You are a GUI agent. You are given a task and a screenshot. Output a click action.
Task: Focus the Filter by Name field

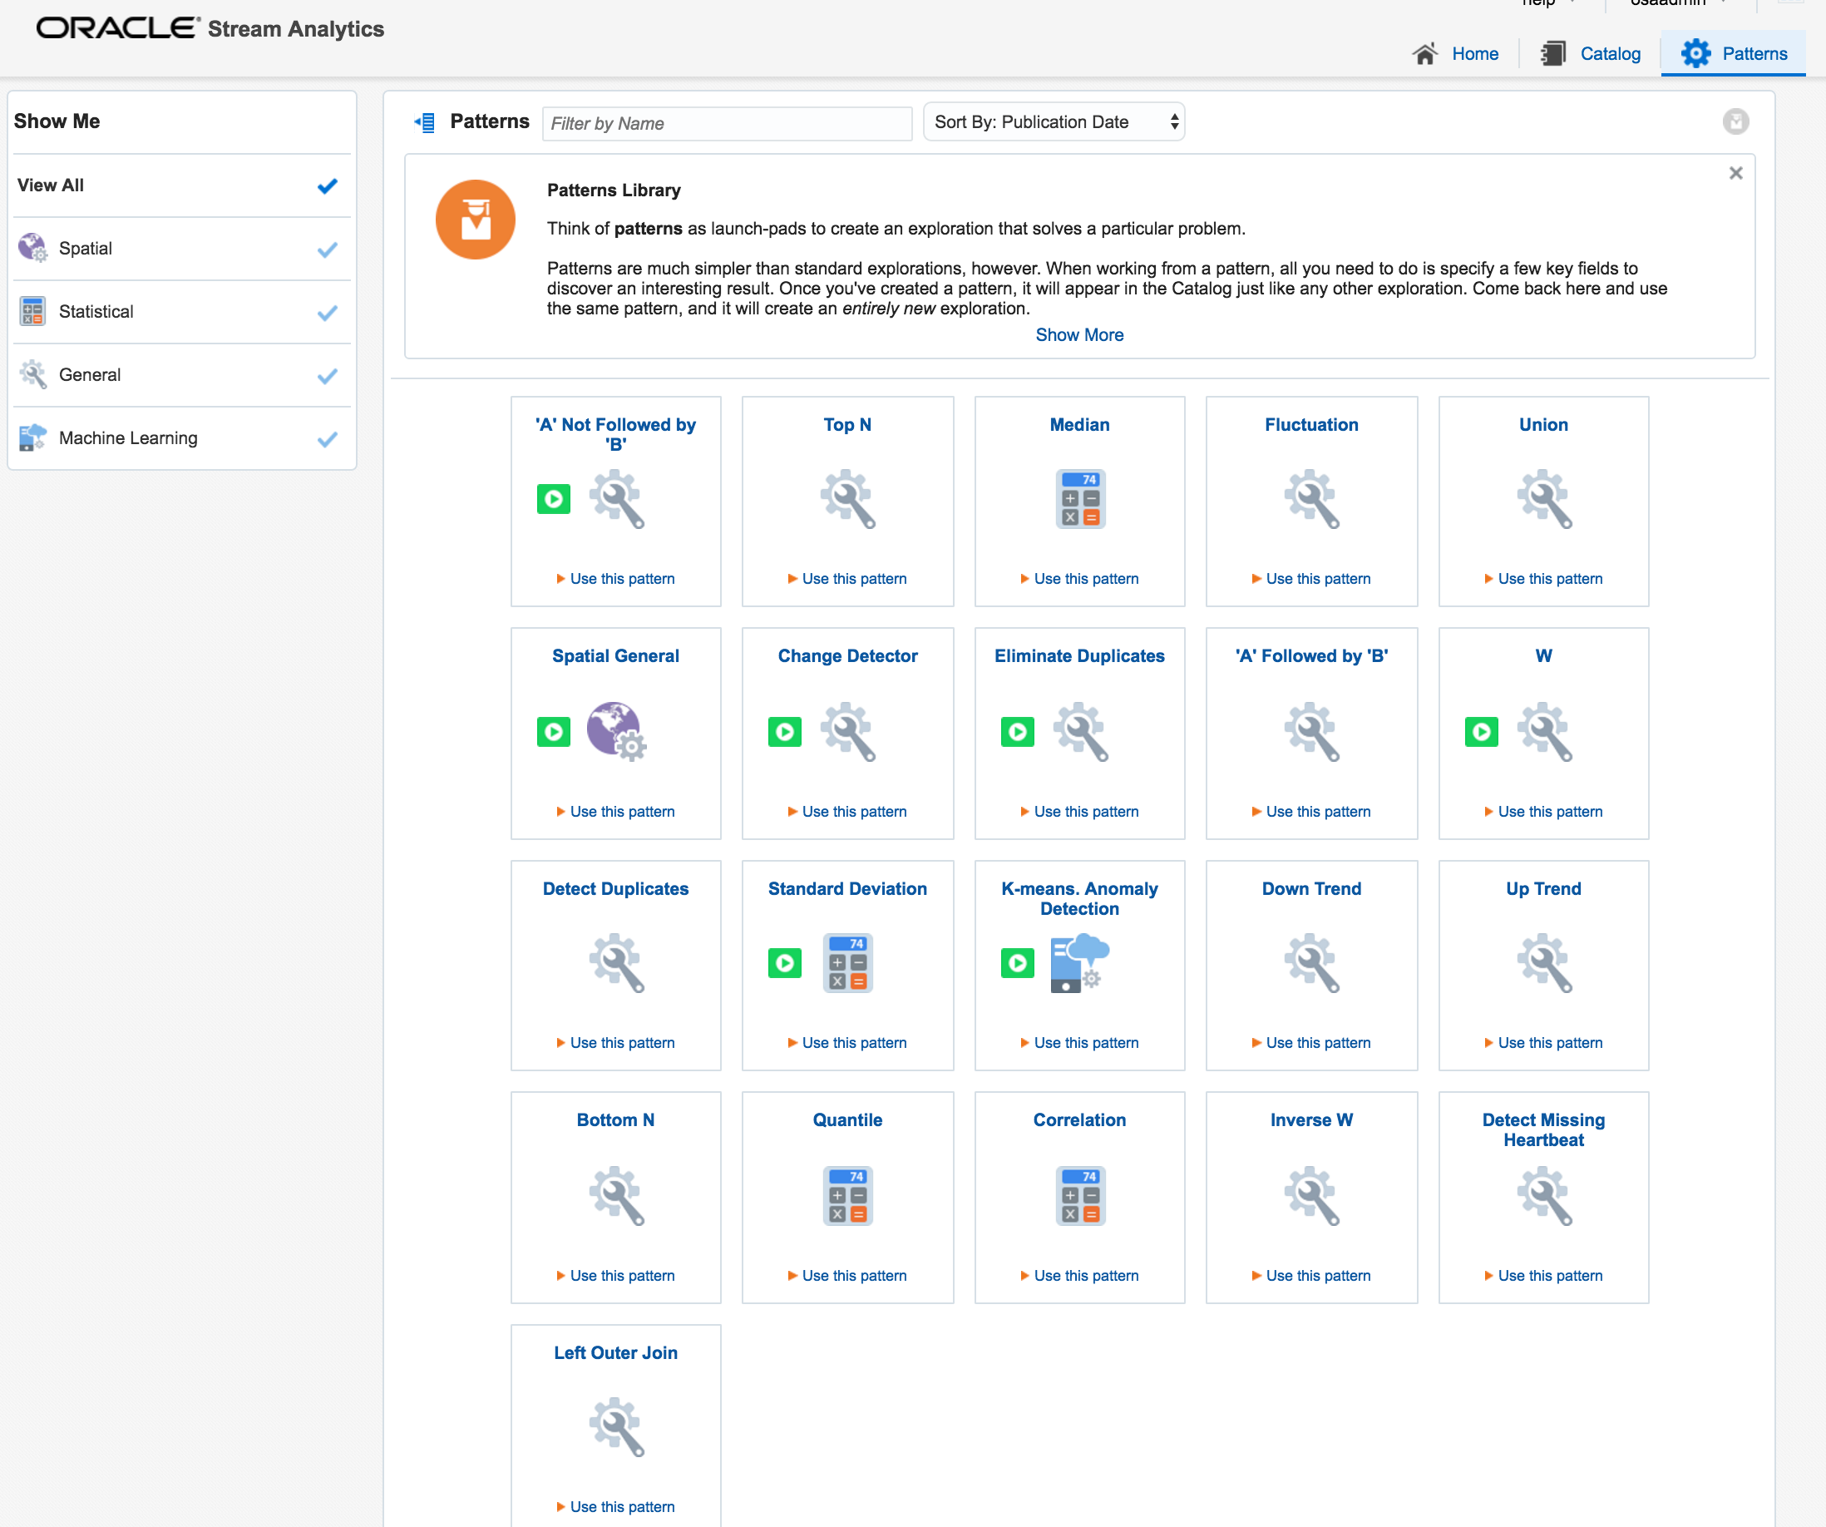(727, 123)
